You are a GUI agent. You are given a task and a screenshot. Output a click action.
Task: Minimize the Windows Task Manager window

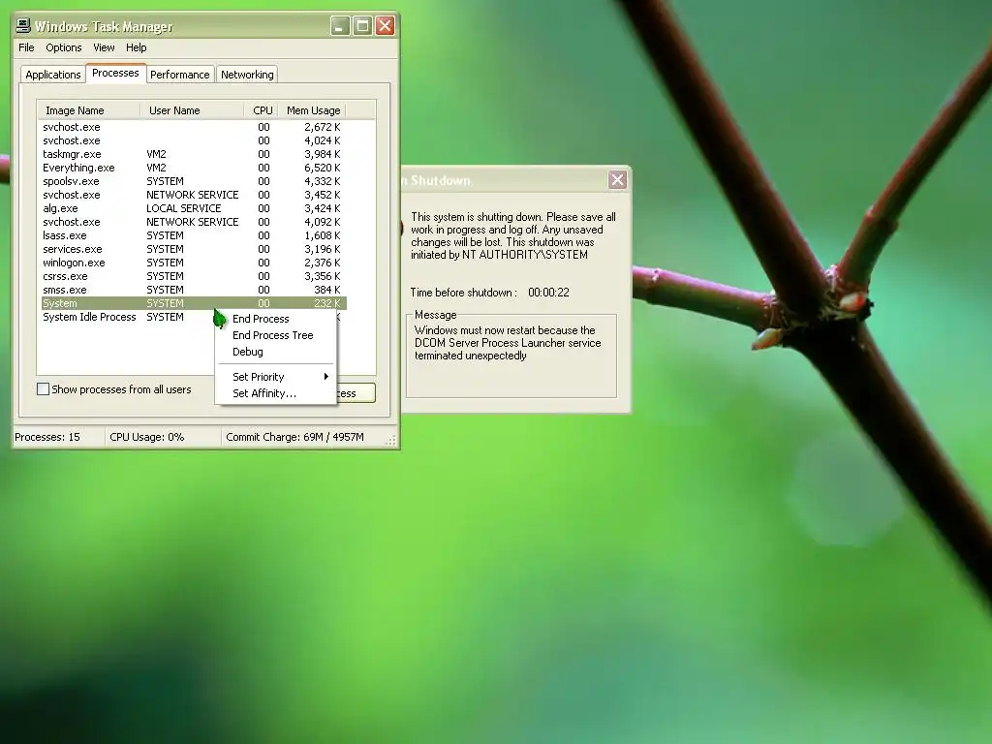coord(340,26)
